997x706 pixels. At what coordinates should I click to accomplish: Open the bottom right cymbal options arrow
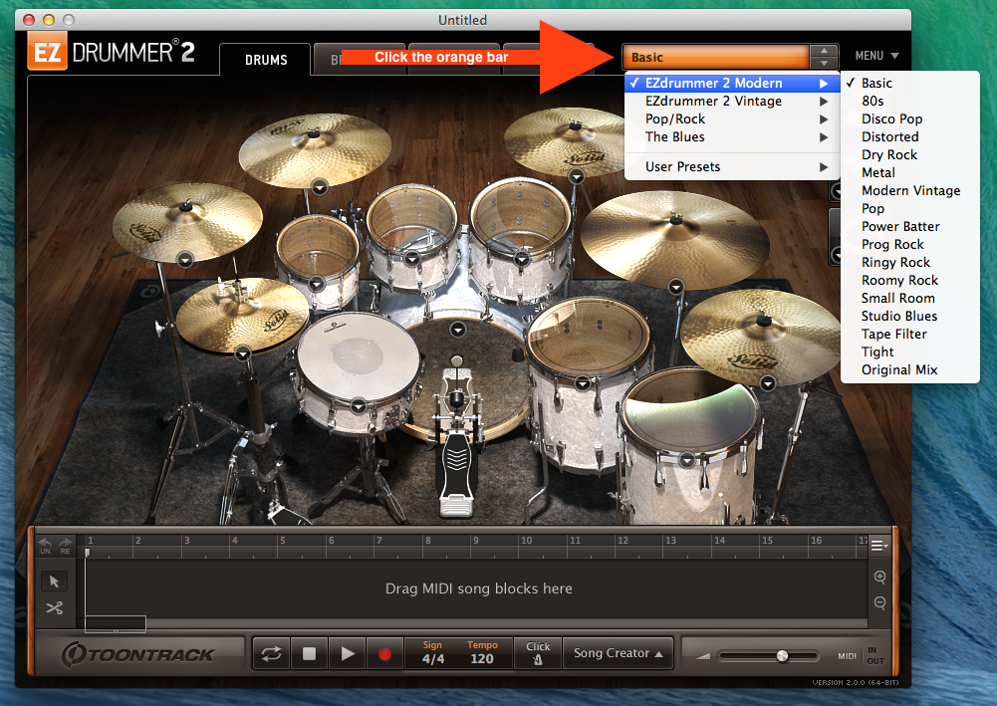point(768,382)
